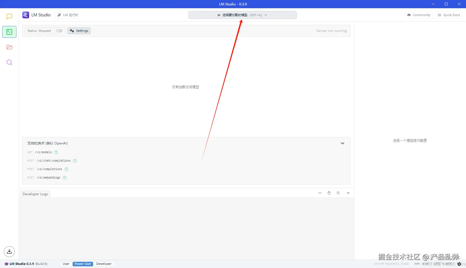The image size is (466, 268).
Task: Close the LM Studio window
Action: (x=459, y=4)
